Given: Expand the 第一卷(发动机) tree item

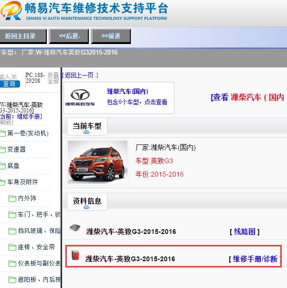Looking at the screenshot, I should (x=28, y=133).
